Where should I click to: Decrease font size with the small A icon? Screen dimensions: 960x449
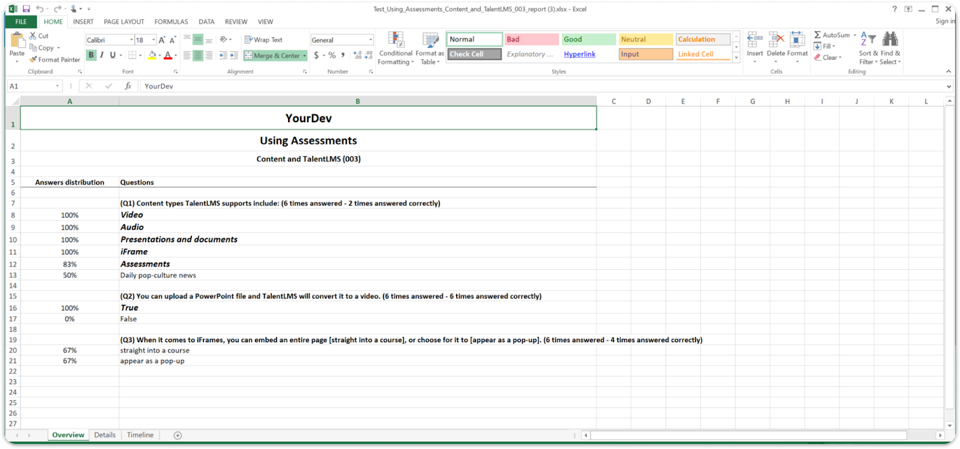point(173,40)
